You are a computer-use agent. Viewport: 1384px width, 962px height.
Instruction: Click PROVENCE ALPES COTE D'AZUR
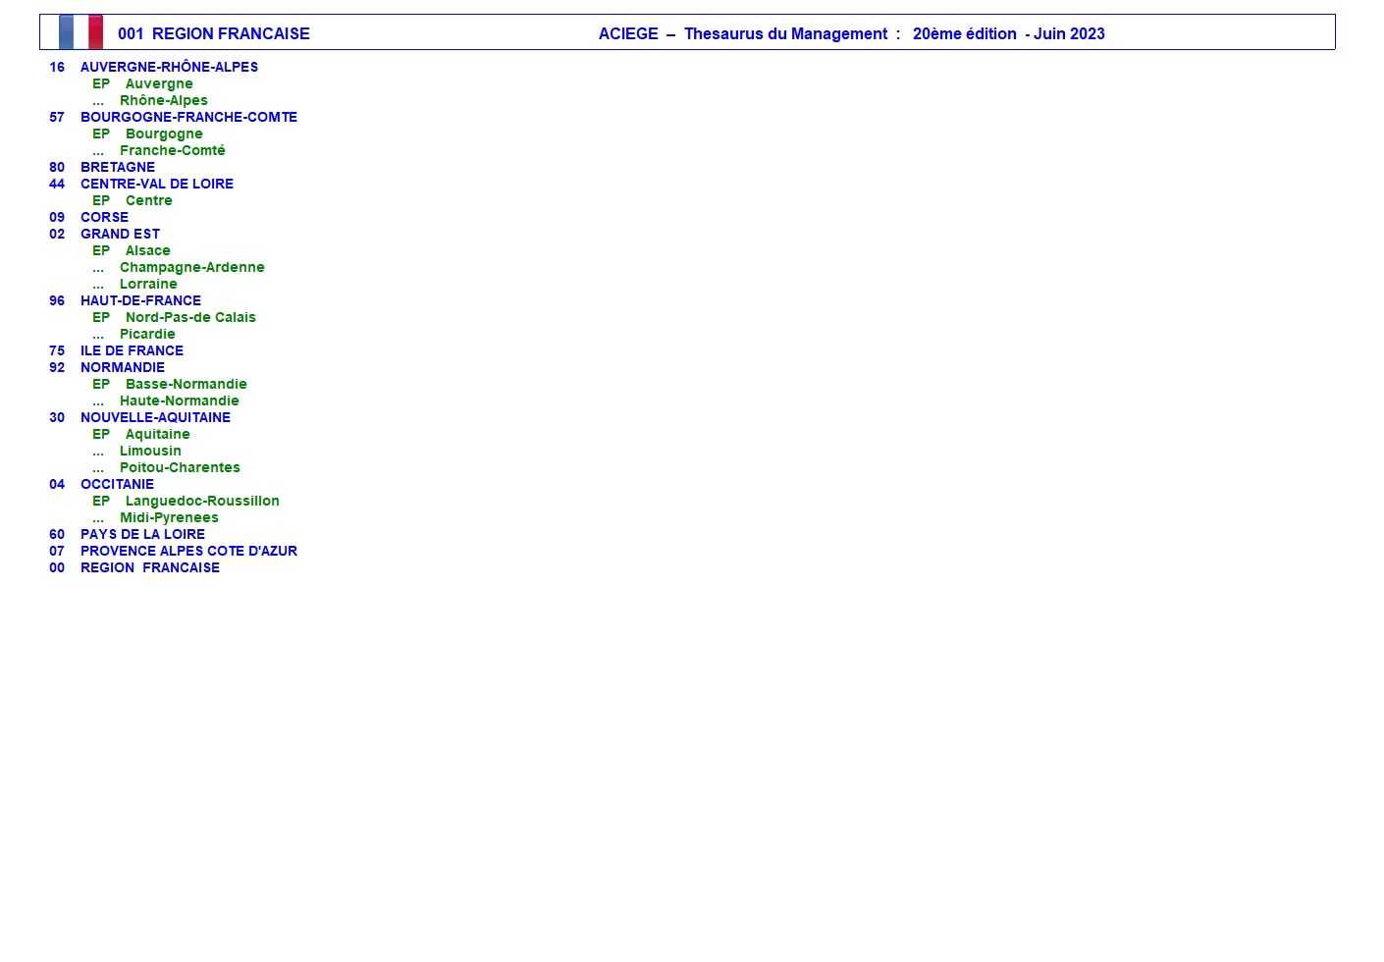click(188, 551)
